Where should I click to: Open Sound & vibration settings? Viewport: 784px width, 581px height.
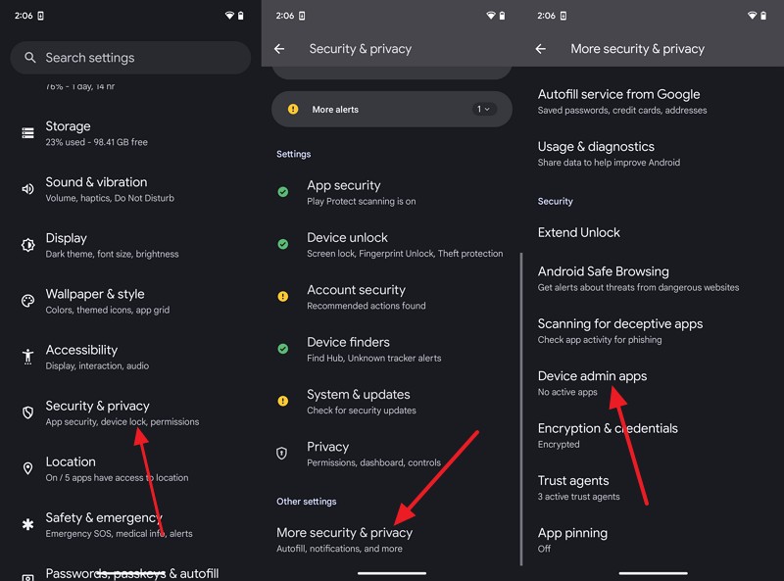(x=130, y=189)
